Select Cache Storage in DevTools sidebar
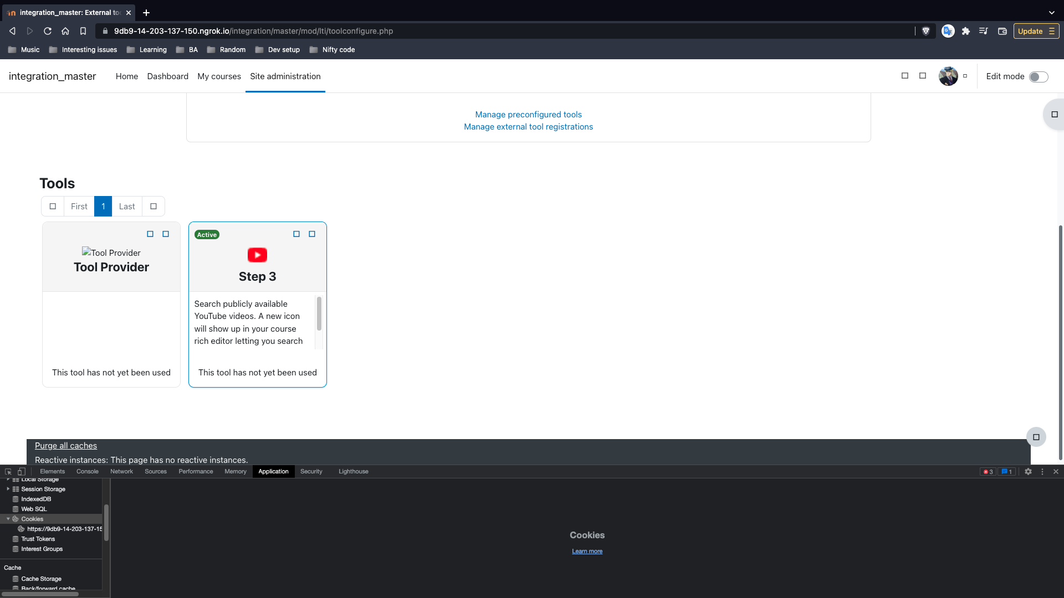 (x=41, y=579)
